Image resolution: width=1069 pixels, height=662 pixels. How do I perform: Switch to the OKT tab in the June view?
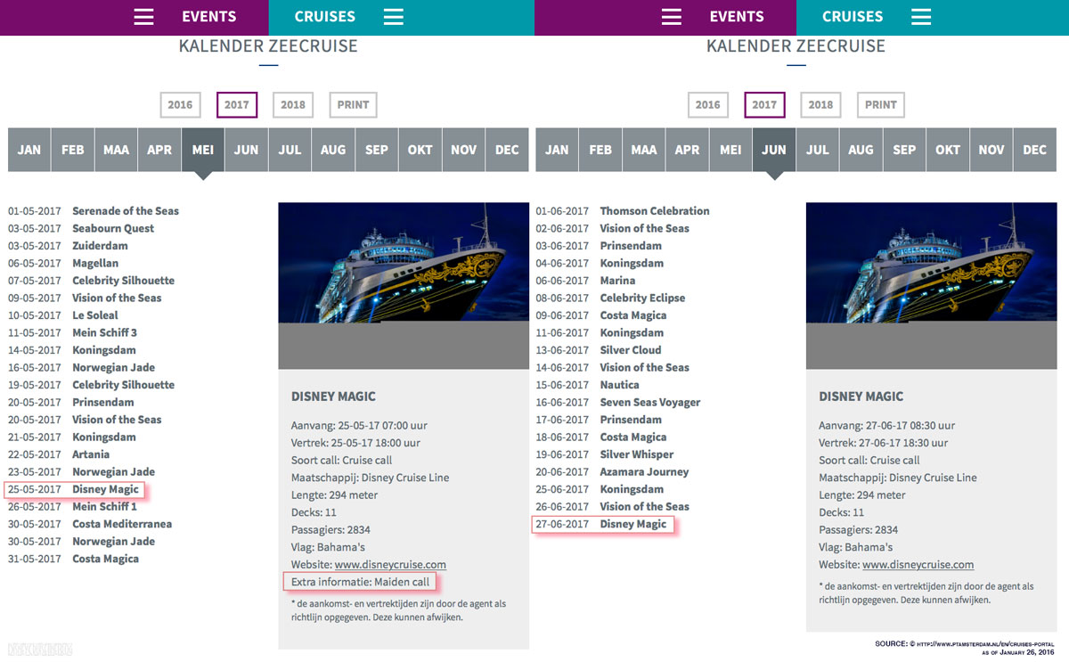click(948, 150)
